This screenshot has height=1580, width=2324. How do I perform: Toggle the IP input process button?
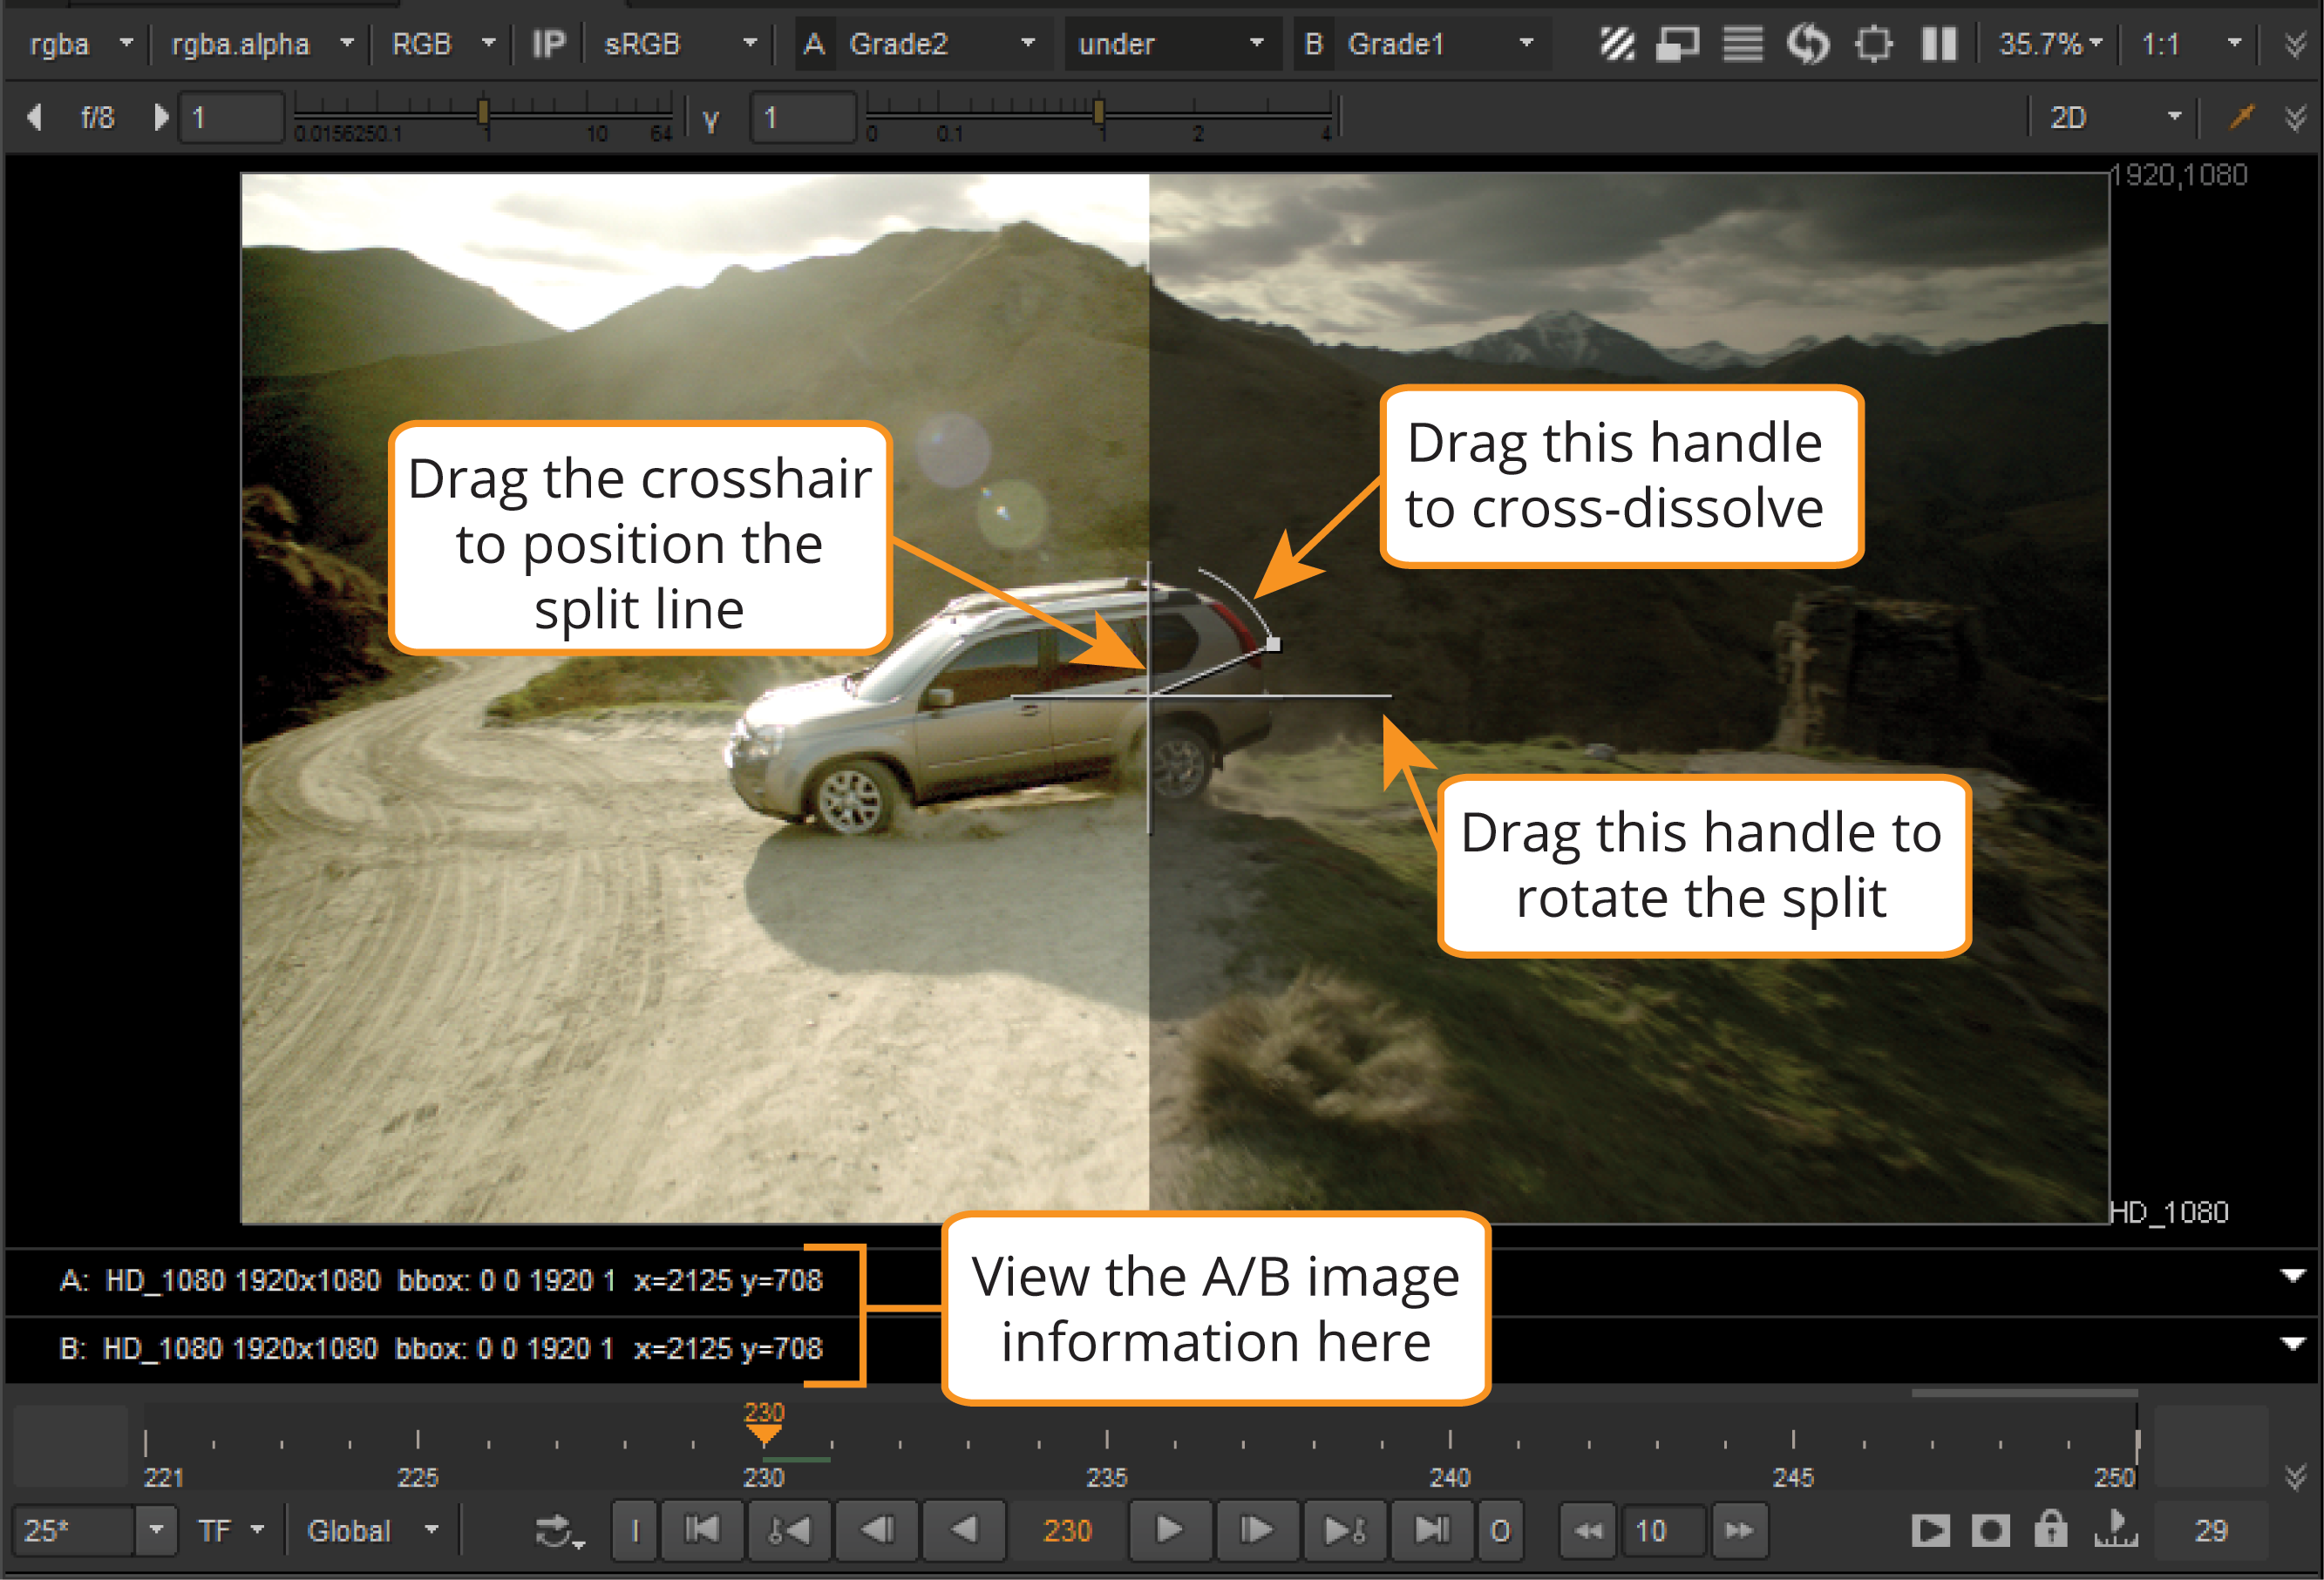(x=548, y=44)
